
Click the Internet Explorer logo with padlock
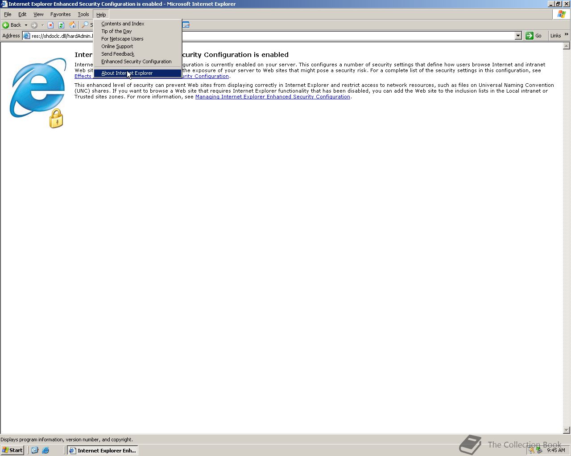click(x=37, y=93)
